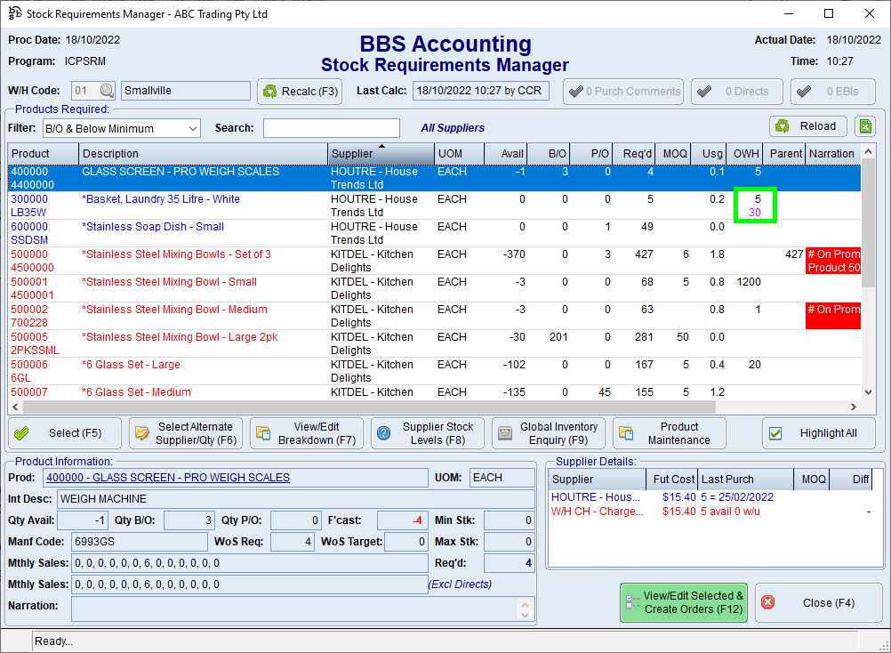This screenshot has width=891, height=653.
Task: Click the Supplier column sort arrow
Action: point(382,145)
